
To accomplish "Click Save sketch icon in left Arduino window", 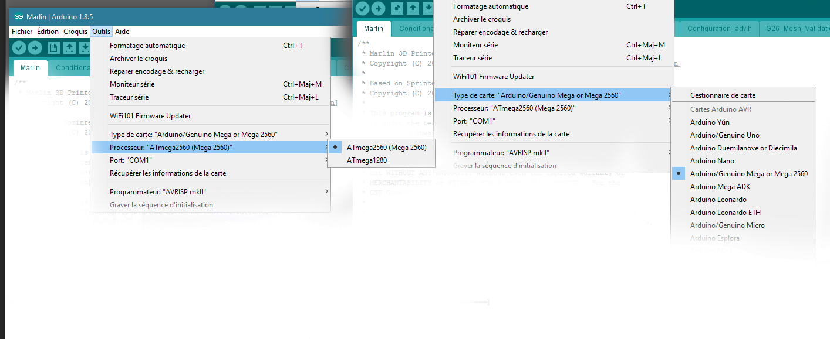I will 84,48.
